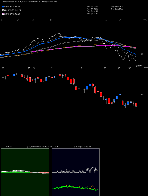The width and height of the screenshot is (148, 196).
Task: Click the 'Pre L: 23.32' value
Action: click(x=93, y=11)
